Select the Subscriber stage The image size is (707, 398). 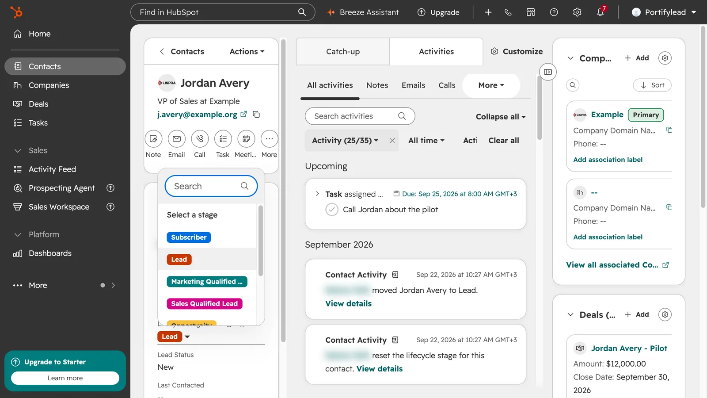[x=189, y=237]
